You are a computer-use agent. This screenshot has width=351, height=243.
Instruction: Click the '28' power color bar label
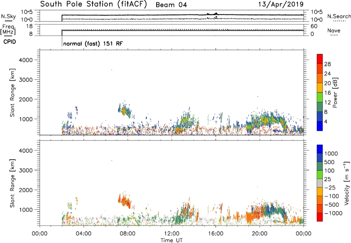point(327,64)
